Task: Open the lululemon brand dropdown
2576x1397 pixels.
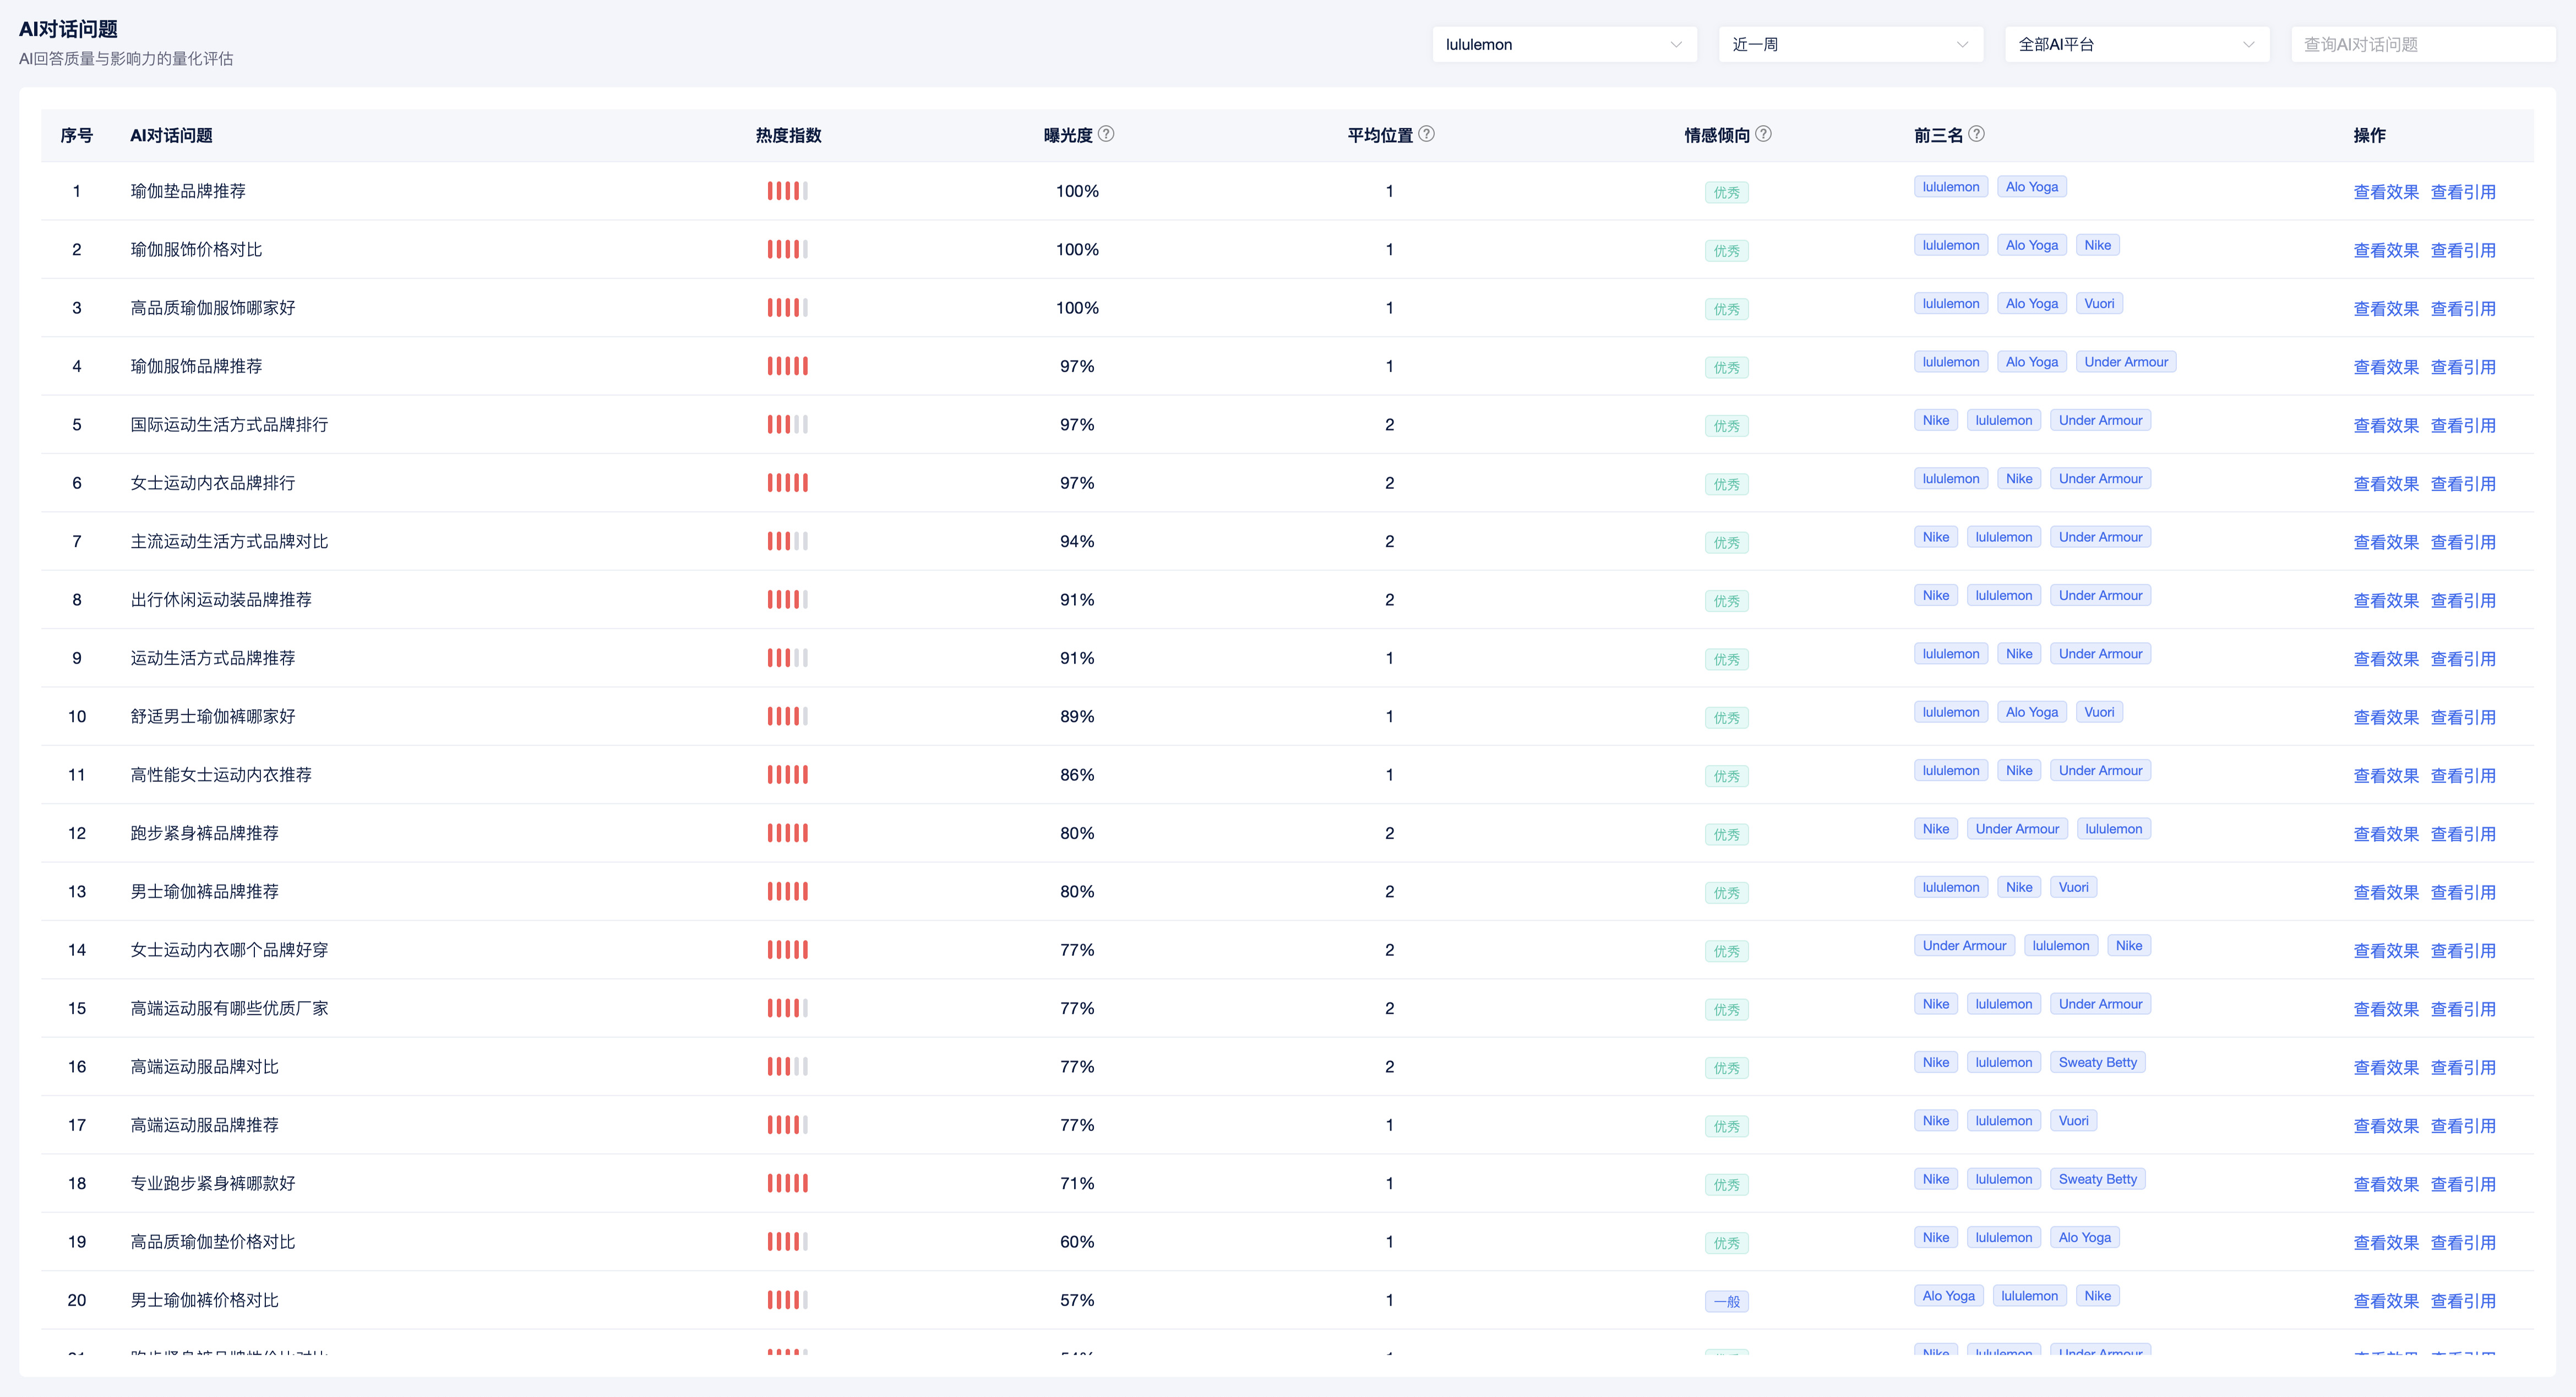Action: [1564, 45]
